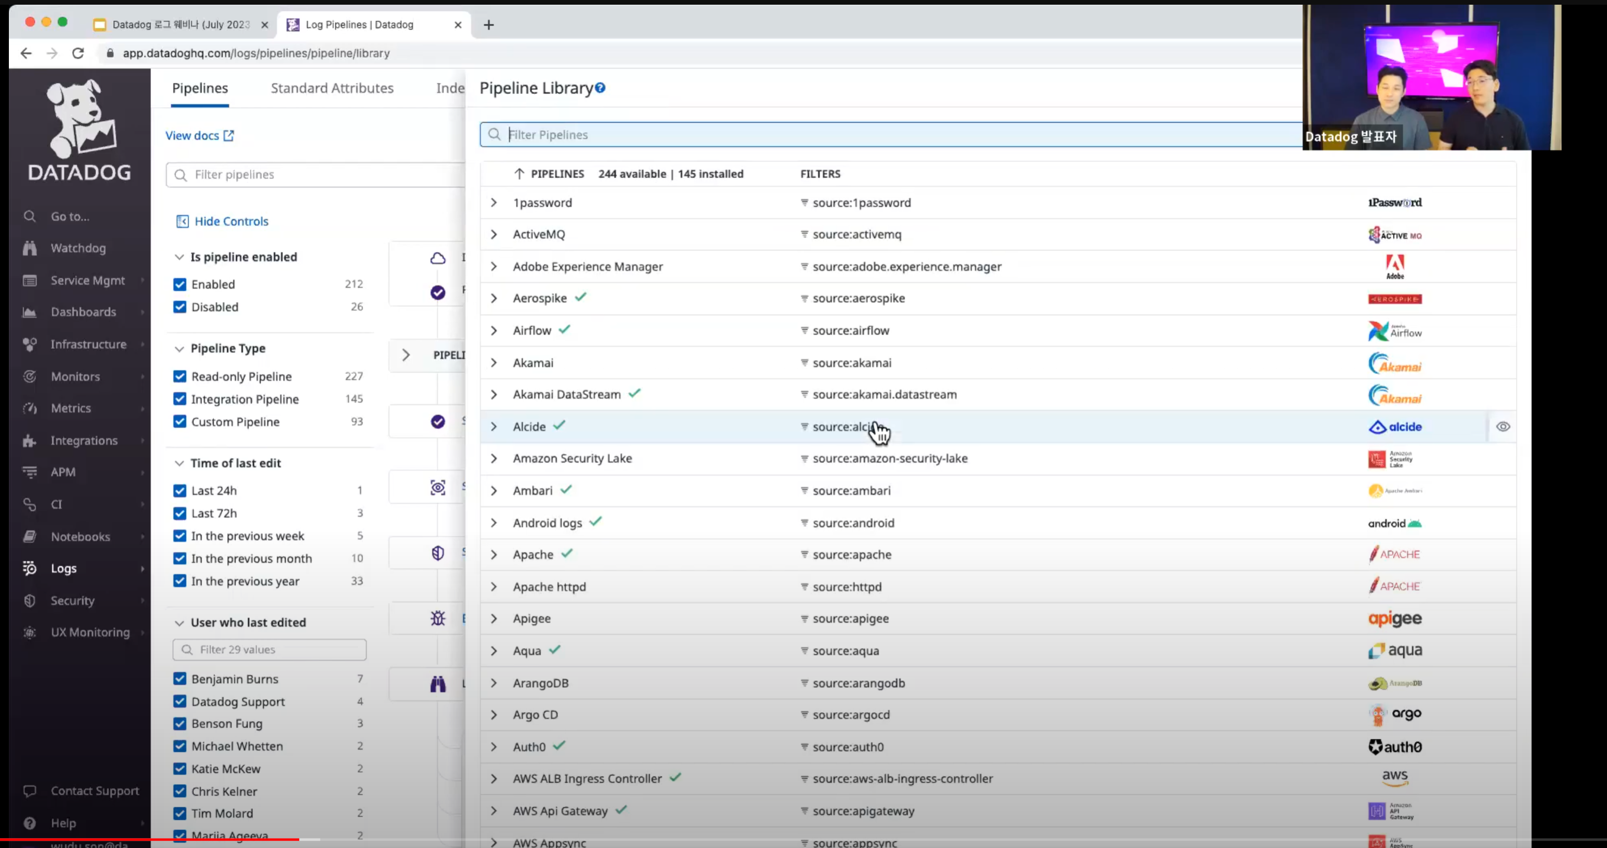
Task: Preview the Alcide pipeline with eye icon
Action: point(1503,427)
